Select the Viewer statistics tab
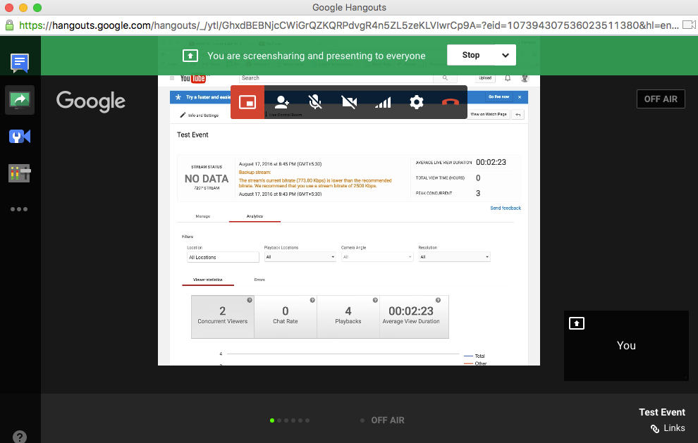 pyautogui.click(x=208, y=280)
